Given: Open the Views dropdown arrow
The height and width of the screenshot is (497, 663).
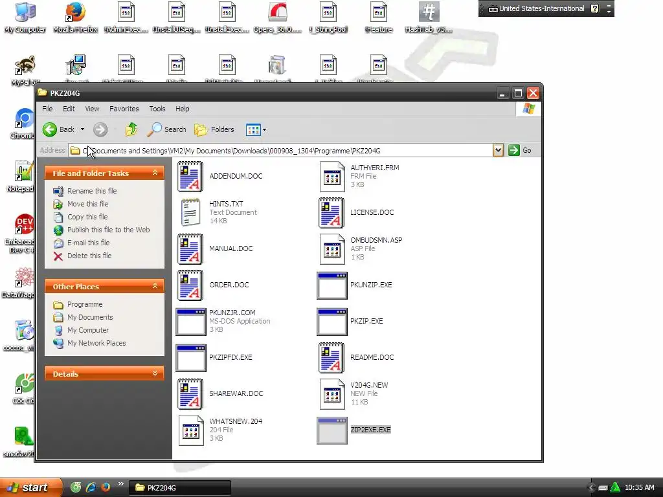Looking at the screenshot, I should [264, 129].
